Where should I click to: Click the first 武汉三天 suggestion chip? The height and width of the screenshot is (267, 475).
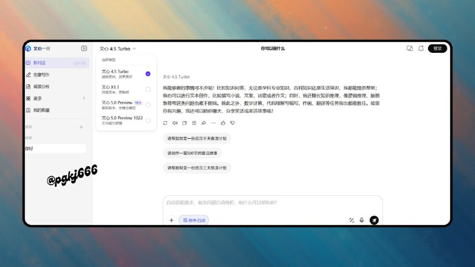pos(197,138)
